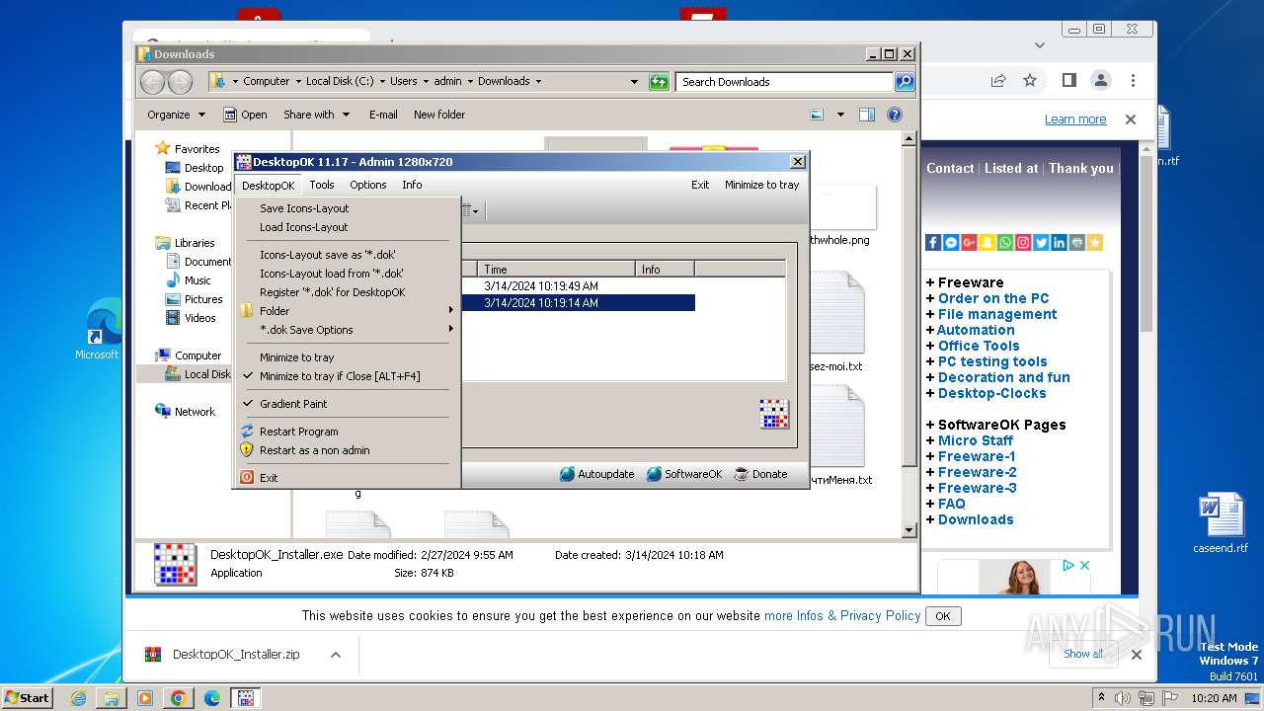This screenshot has height=711, width=1264.
Task: Show hidden system tray icons
Action: (1101, 697)
